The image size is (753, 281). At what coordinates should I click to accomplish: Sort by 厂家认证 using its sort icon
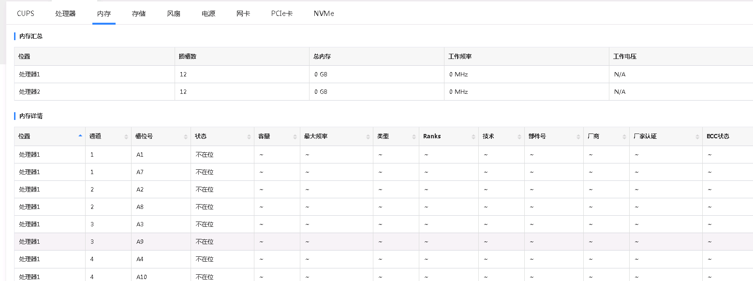(697, 137)
